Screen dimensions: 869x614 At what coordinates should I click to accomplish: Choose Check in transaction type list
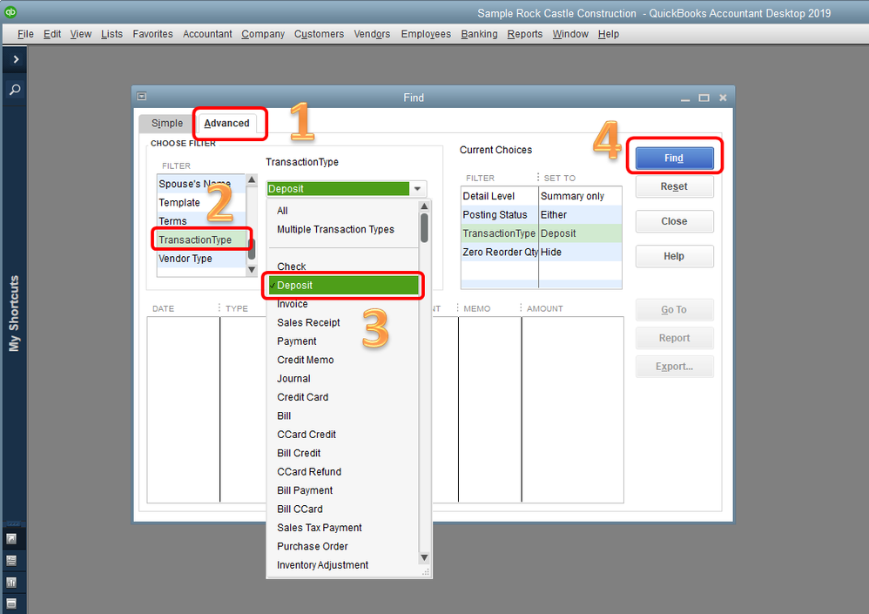tap(343, 267)
